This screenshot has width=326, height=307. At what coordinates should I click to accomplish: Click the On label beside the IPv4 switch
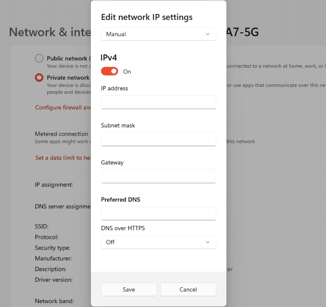click(127, 72)
